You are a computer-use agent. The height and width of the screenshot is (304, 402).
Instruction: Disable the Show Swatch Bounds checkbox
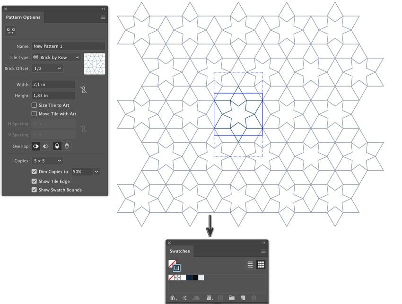click(34, 190)
